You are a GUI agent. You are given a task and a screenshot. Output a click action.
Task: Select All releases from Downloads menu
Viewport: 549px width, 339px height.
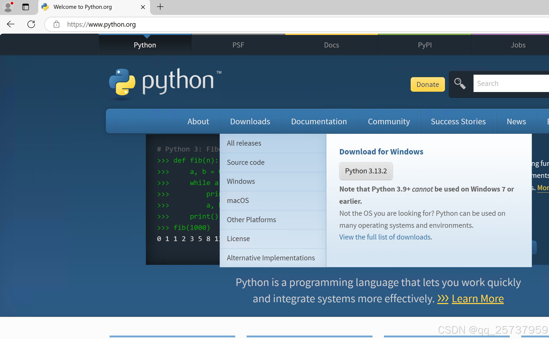[244, 143]
